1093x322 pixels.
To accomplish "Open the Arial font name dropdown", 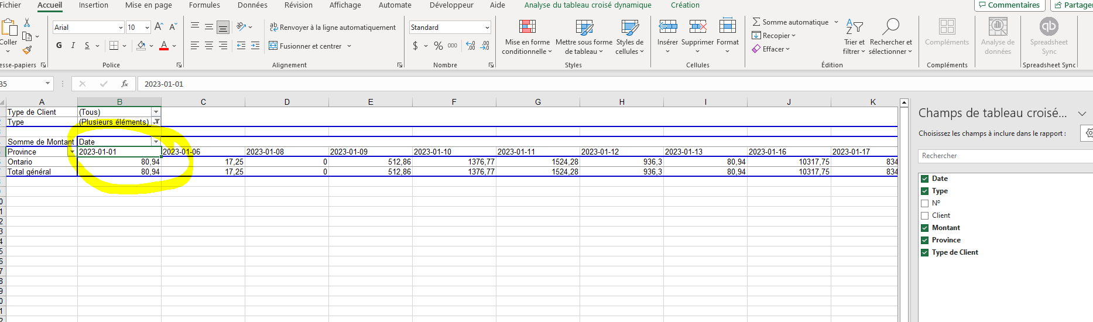I will [121, 28].
